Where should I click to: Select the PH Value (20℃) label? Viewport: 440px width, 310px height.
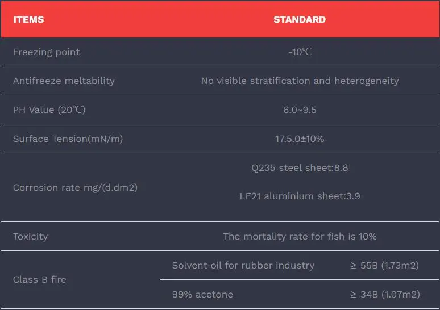pyautogui.click(x=49, y=110)
